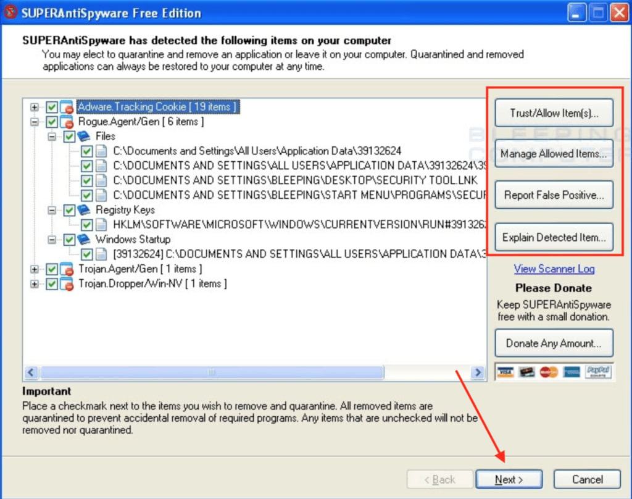Click file icon for [39132624] startup entry
Screen dimensions: 632x499
tap(101, 254)
